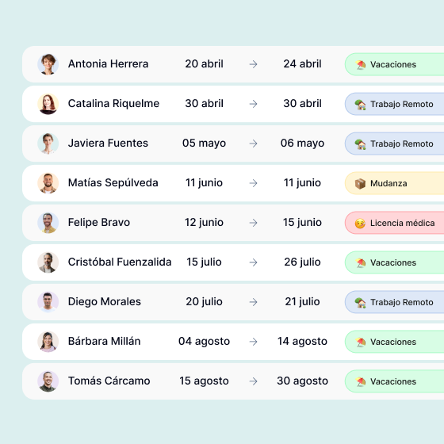Click the name Catalina Riquelme
The width and height of the screenshot is (444, 444).
[113, 104]
